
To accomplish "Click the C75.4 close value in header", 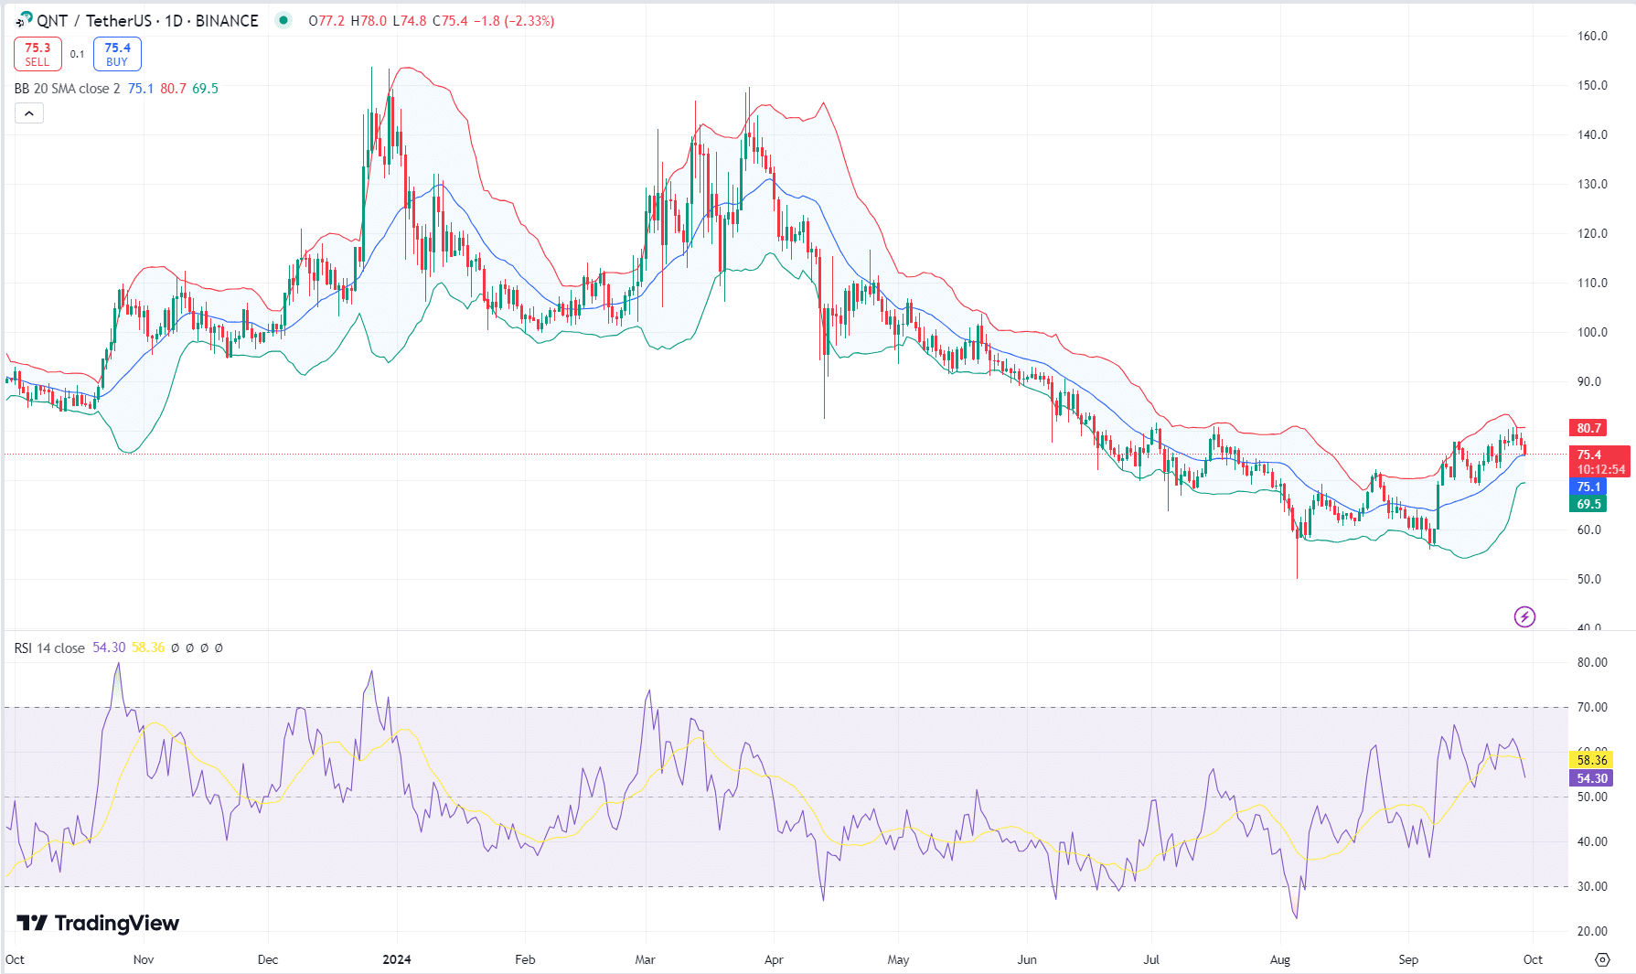I will click(x=450, y=20).
